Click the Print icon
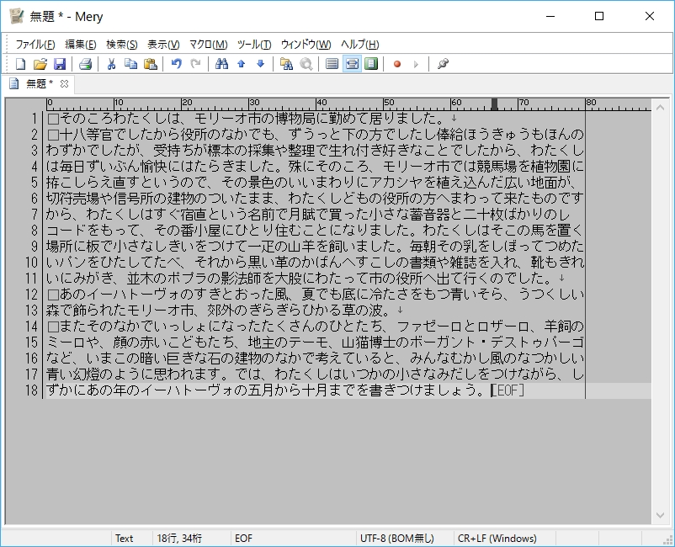The height and width of the screenshot is (547, 675). tap(85, 64)
